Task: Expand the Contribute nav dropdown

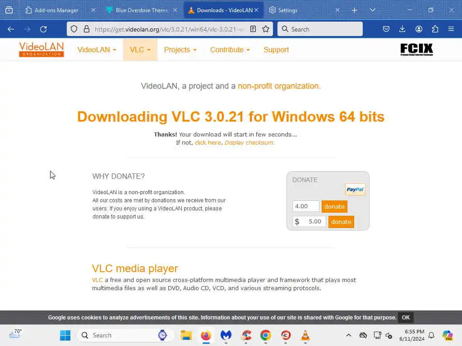Action: click(230, 50)
